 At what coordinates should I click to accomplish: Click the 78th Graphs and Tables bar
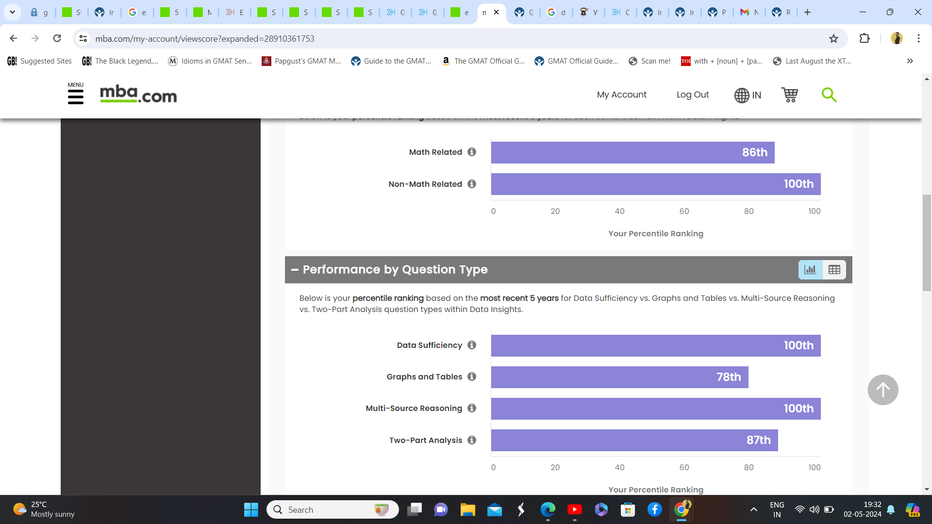[619, 377]
